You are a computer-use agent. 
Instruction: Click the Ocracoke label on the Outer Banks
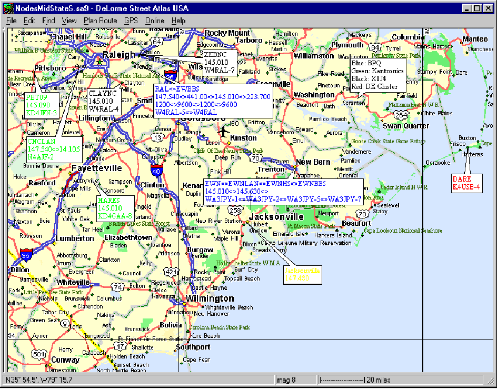coord(438,162)
